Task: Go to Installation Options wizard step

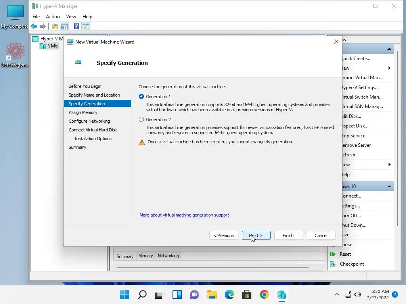Action: (x=93, y=139)
